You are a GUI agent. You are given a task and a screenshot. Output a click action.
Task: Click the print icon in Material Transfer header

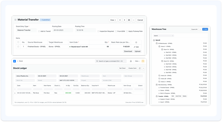129,20
